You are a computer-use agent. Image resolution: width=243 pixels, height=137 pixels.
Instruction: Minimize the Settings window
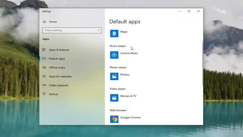pyautogui.click(x=180, y=11)
